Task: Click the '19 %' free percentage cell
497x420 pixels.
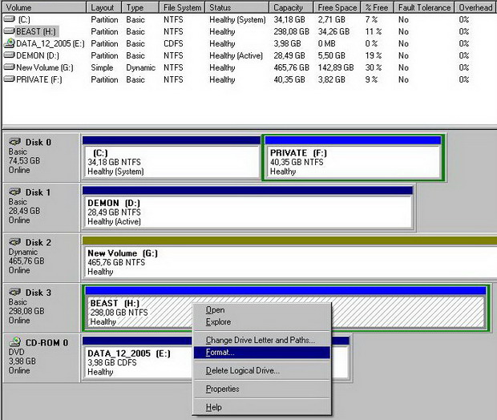Action: point(374,55)
